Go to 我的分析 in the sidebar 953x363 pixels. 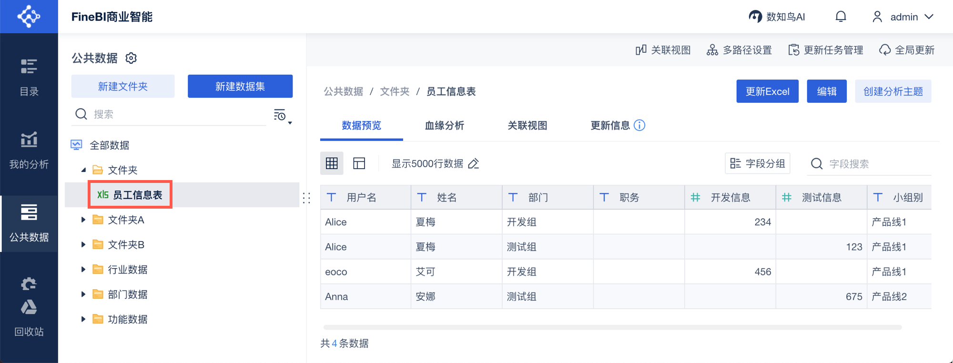pos(29,150)
